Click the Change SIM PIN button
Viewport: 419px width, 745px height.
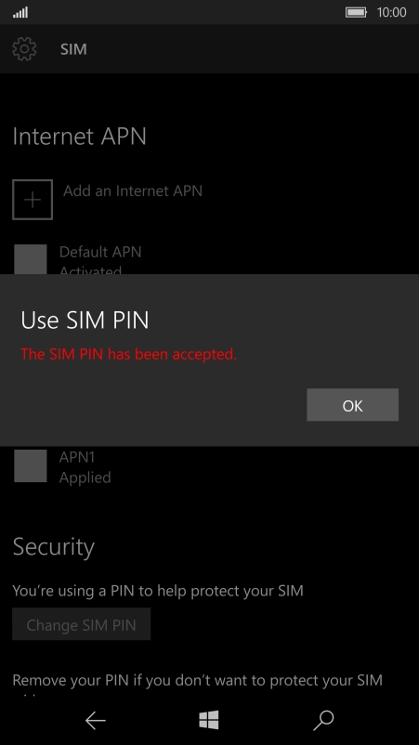[81, 624]
